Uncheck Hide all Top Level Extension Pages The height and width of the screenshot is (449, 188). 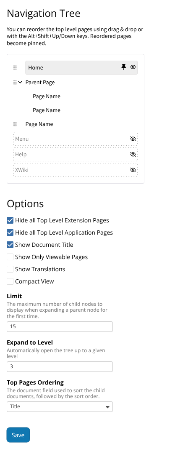point(10,220)
